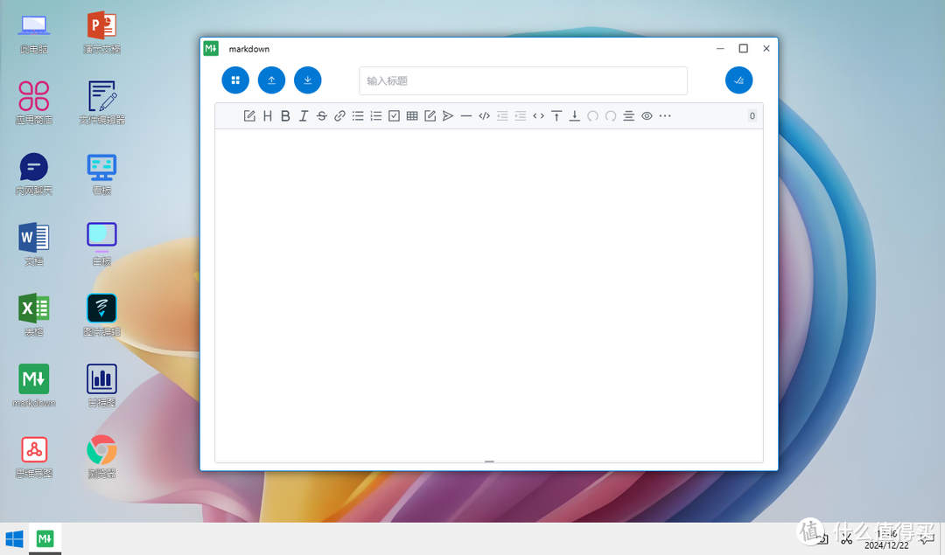Open the heading level dropdown (H)
Screen dimensions: 945x555
(268, 116)
